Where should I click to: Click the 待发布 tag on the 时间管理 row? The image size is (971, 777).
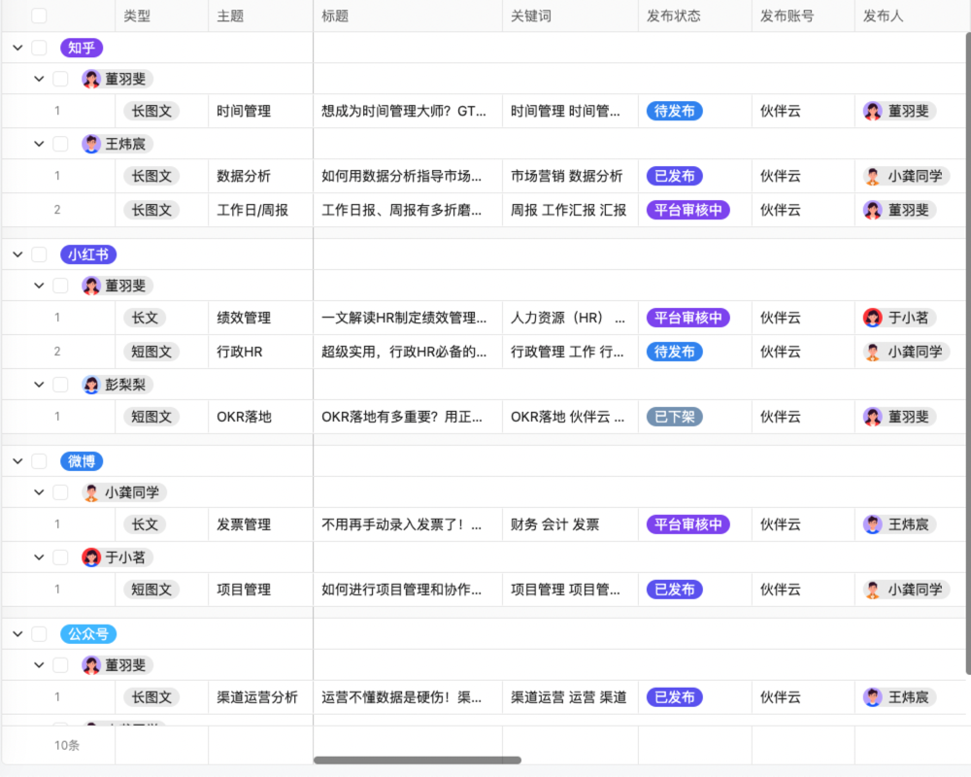coord(673,111)
